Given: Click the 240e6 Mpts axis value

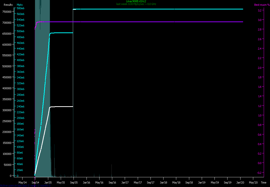Looking at the screenshot, I should [20, 106].
